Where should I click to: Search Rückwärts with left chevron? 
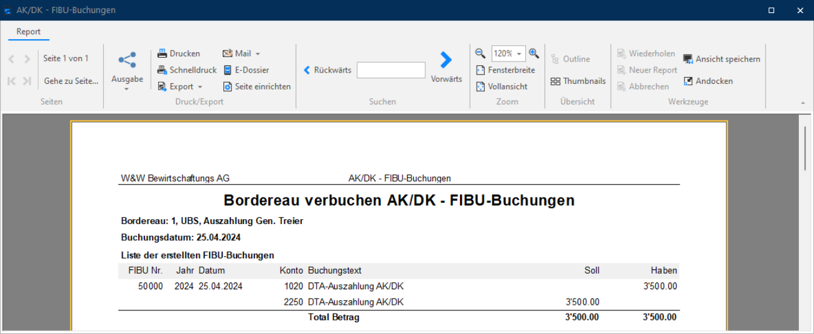(x=327, y=70)
